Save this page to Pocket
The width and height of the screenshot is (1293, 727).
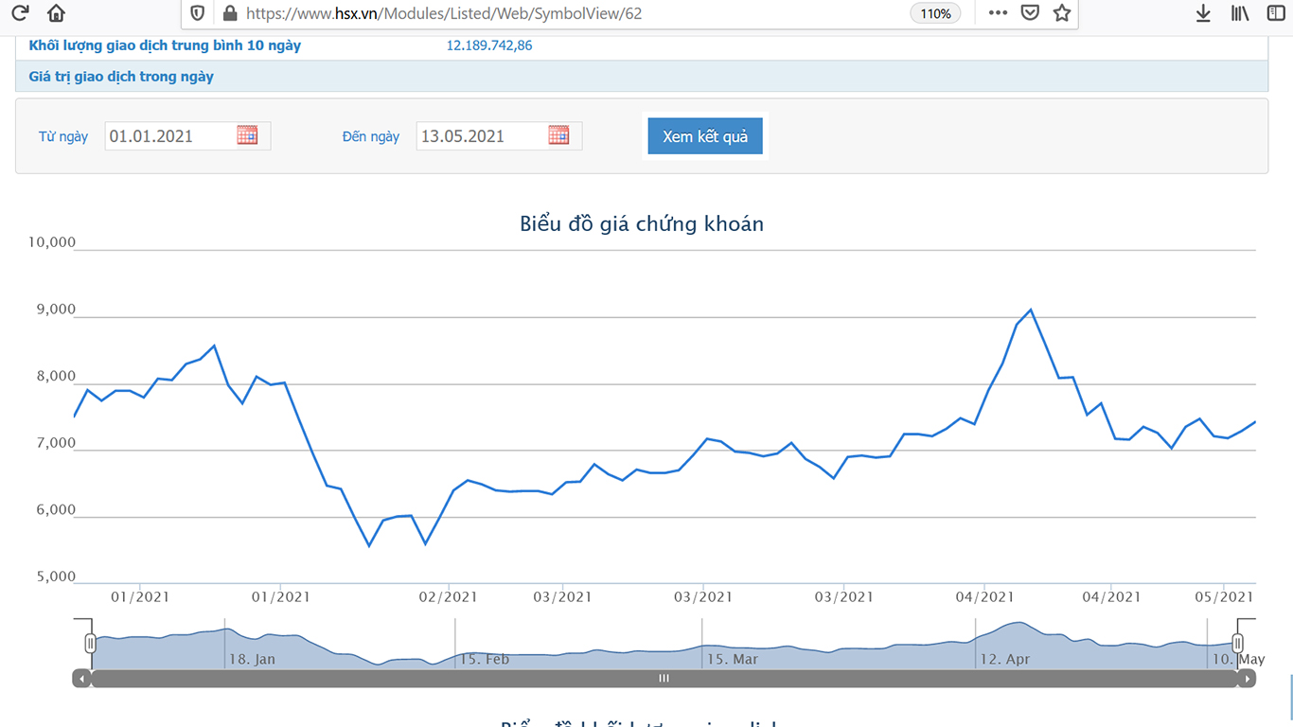(1030, 13)
